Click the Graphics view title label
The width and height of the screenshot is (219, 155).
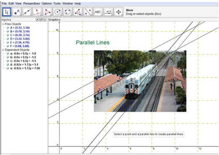(54, 20)
